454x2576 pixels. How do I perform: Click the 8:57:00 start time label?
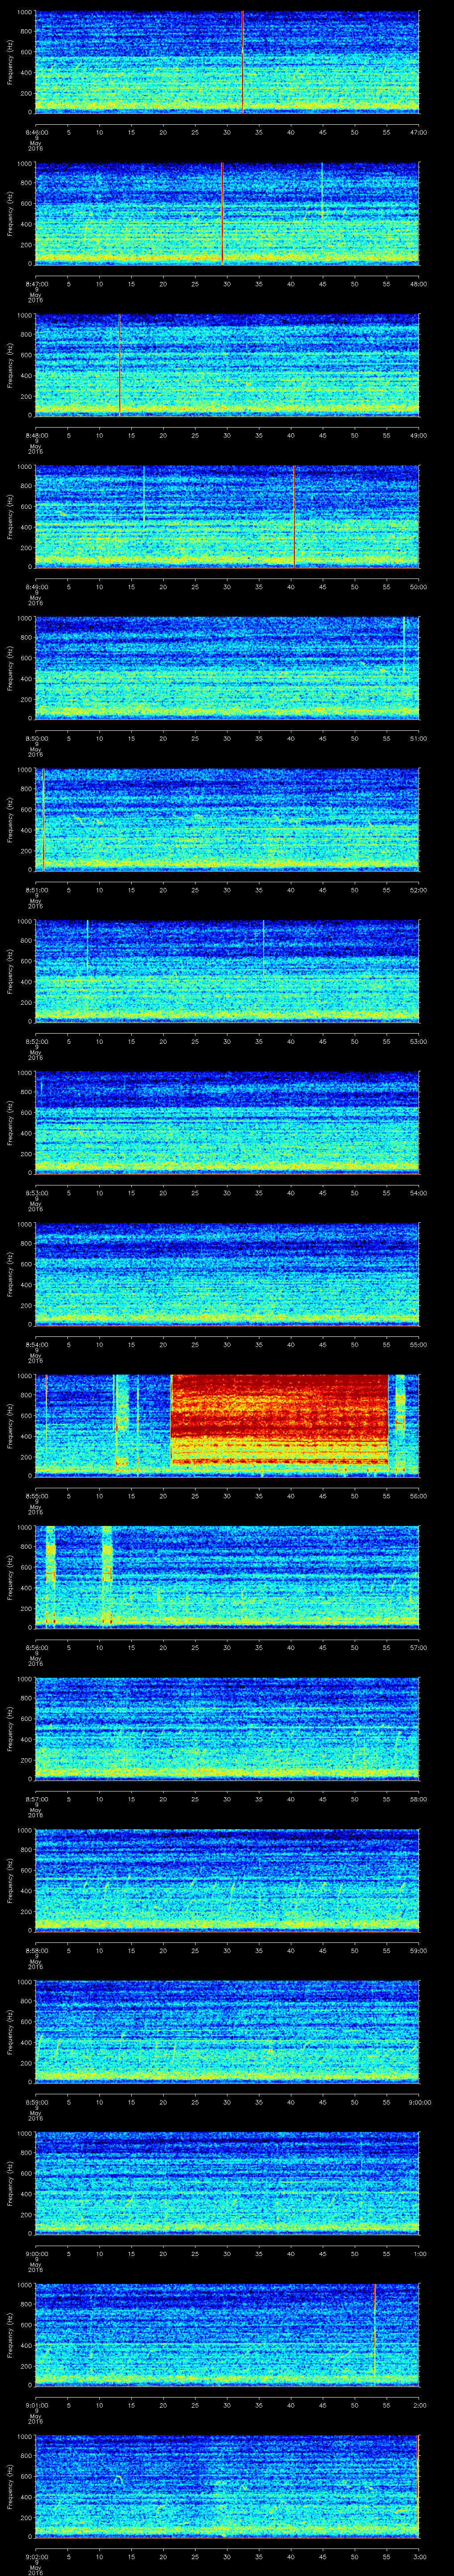coord(36,1798)
